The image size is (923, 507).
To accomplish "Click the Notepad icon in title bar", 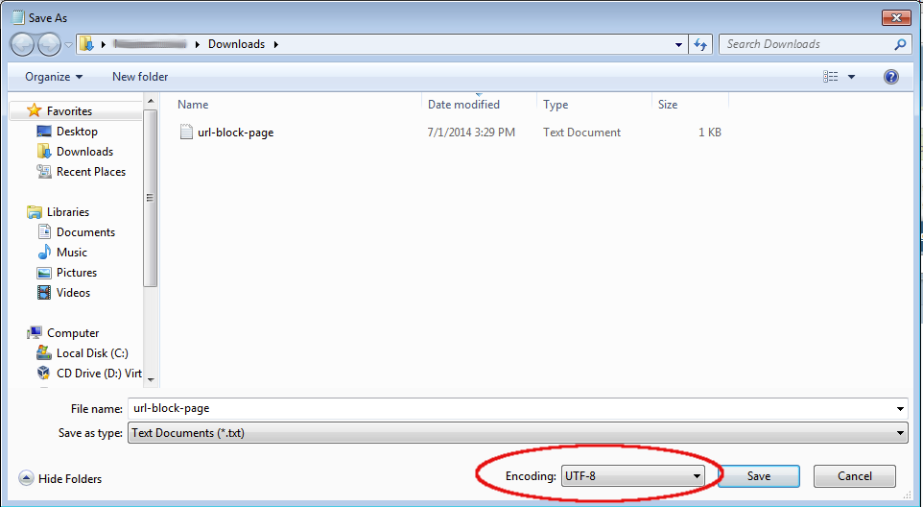I will (18, 17).
